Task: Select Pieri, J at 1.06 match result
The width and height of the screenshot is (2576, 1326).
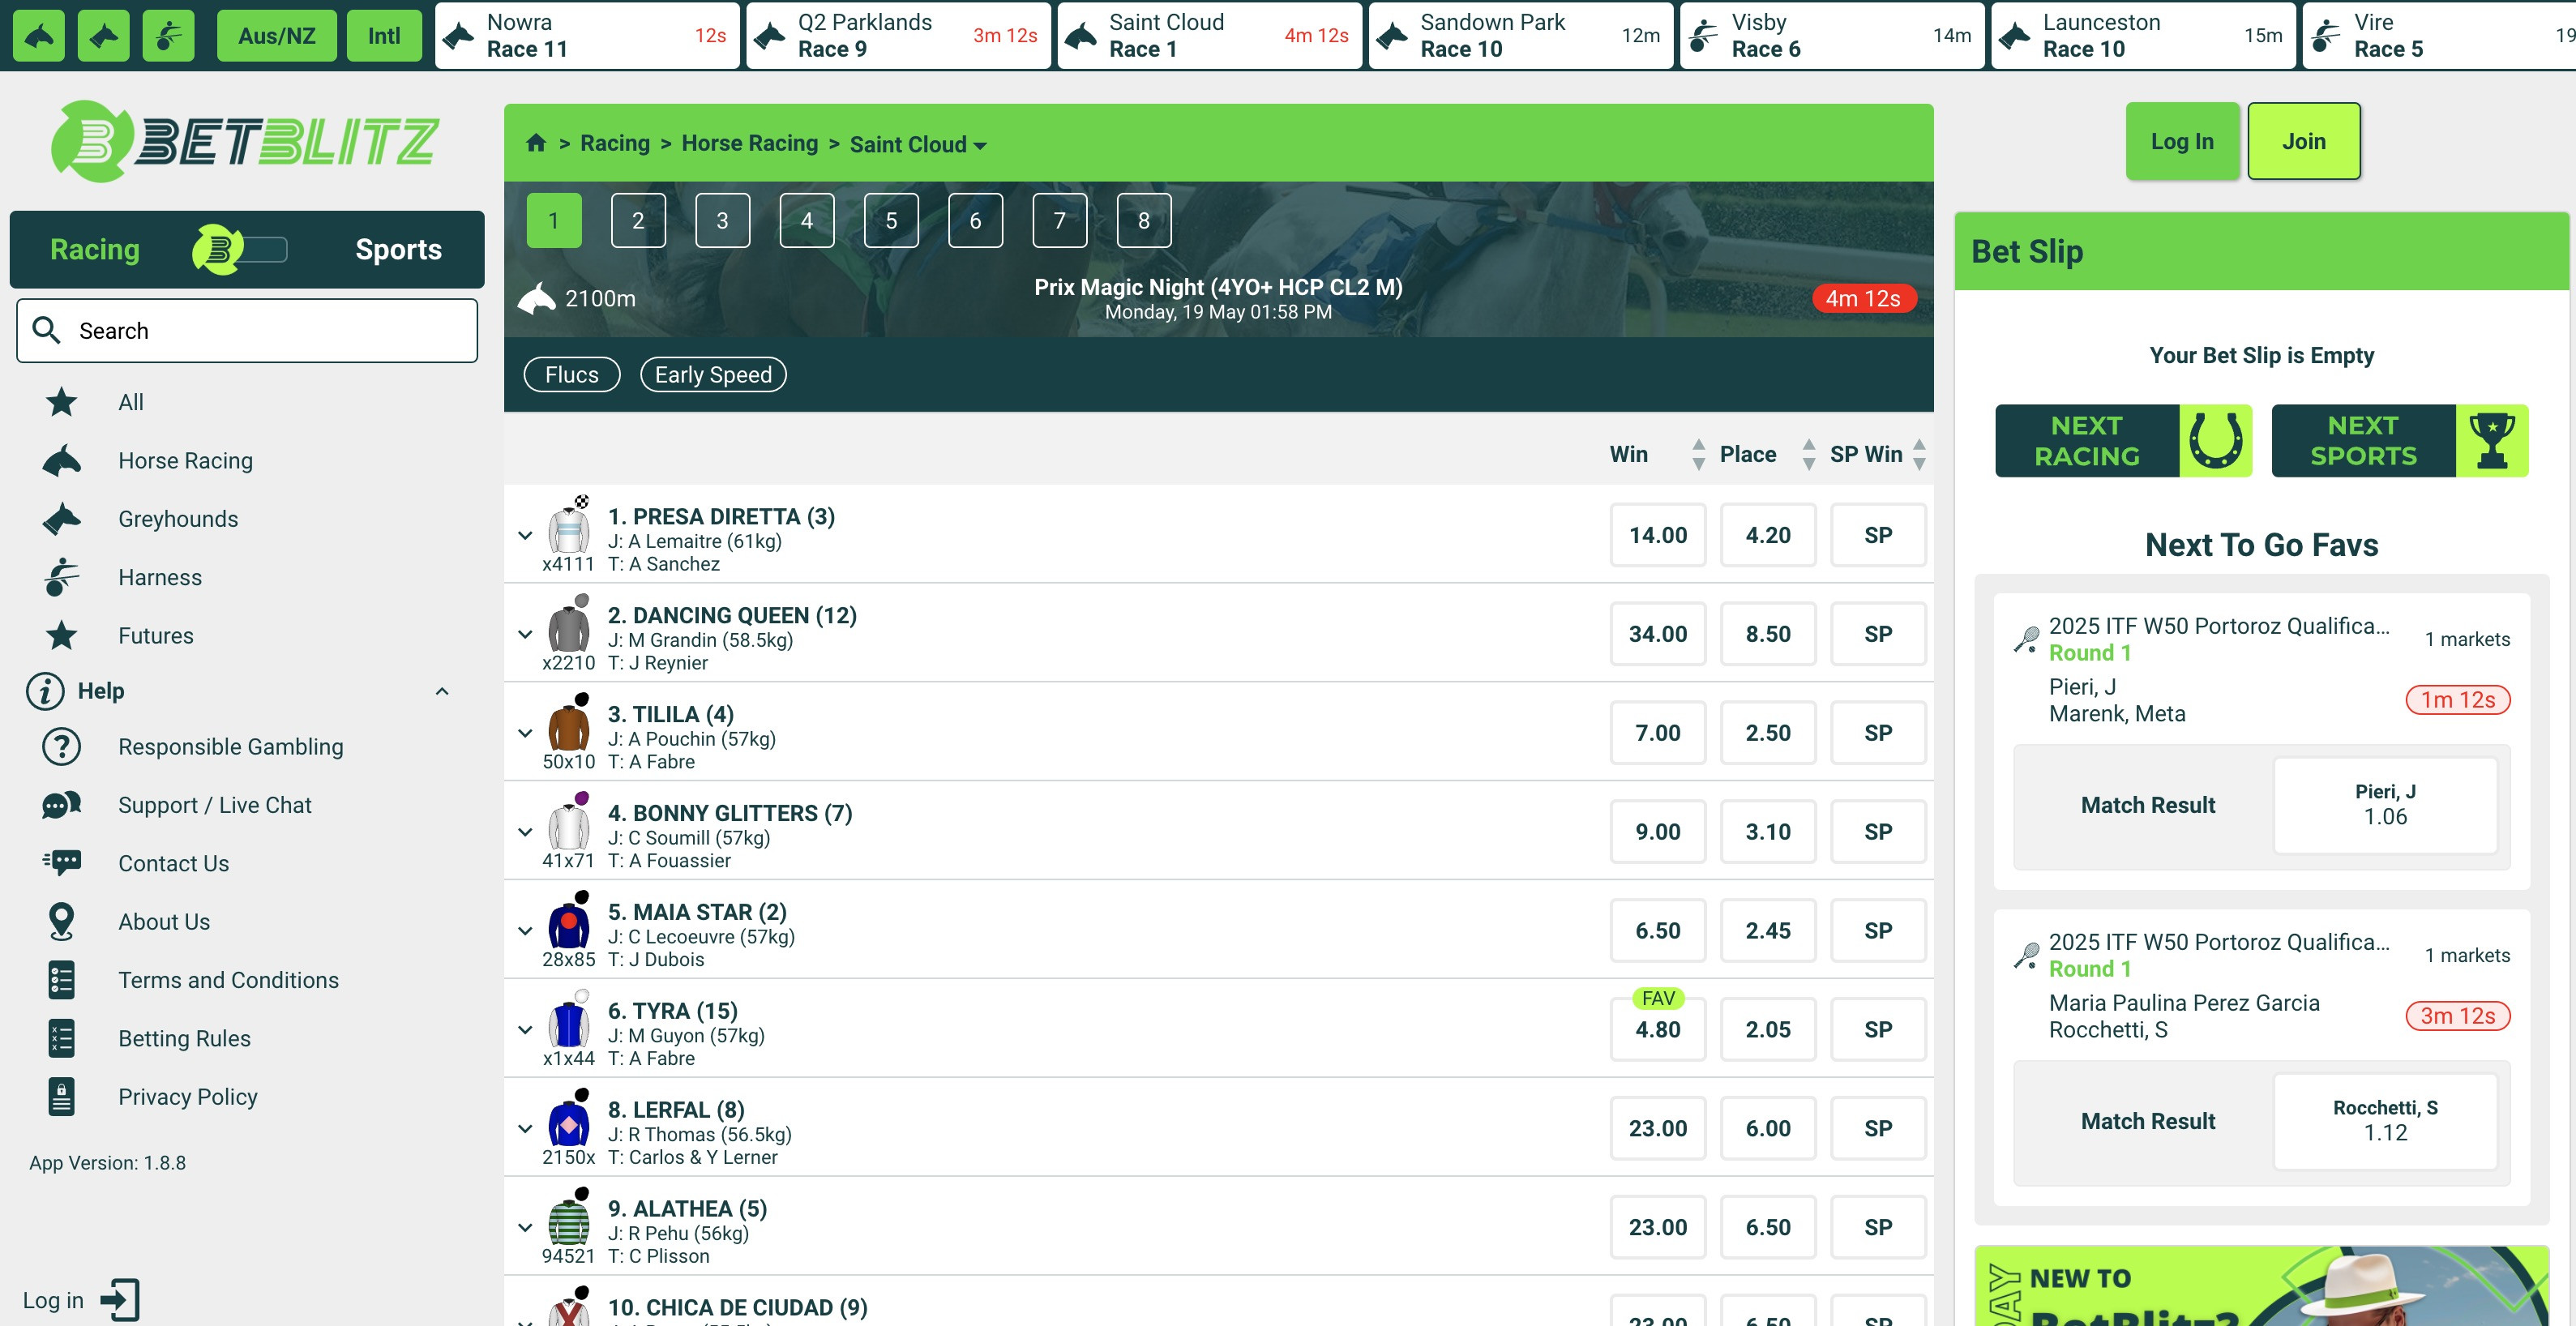Action: pos(2385,805)
